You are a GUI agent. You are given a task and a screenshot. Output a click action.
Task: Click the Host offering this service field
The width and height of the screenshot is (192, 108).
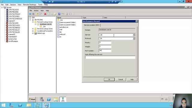click(110, 57)
